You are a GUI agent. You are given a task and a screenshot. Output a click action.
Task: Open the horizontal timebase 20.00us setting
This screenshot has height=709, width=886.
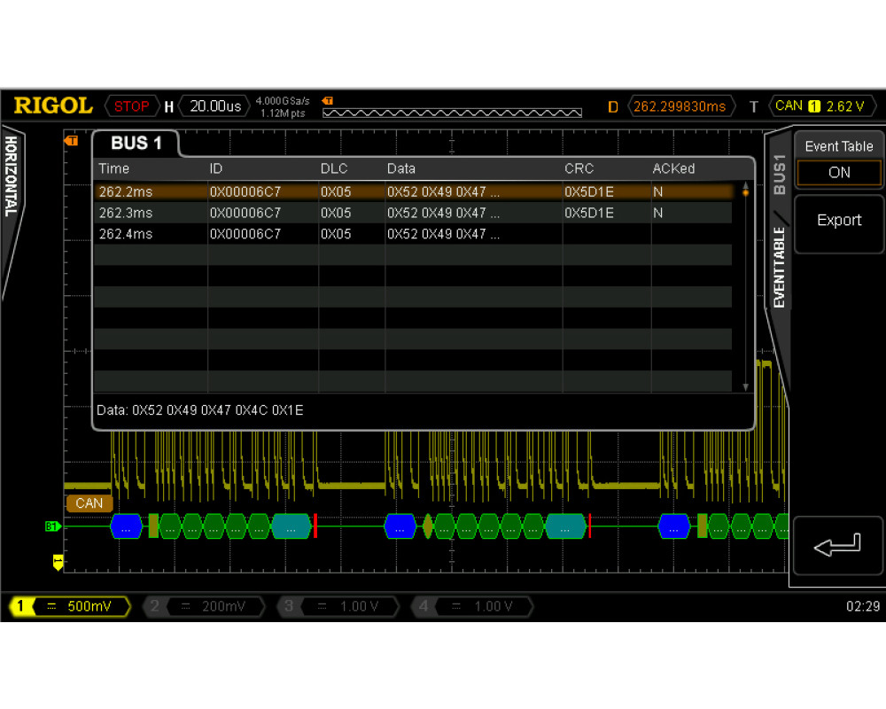pos(214,106)
